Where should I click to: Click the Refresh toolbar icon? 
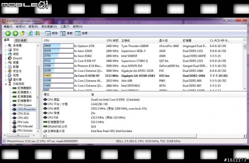click(x=30, y=33)
